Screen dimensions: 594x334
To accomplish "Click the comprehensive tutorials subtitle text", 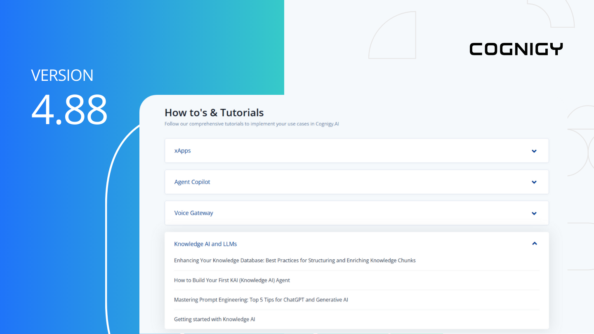I will coord(252,124).
